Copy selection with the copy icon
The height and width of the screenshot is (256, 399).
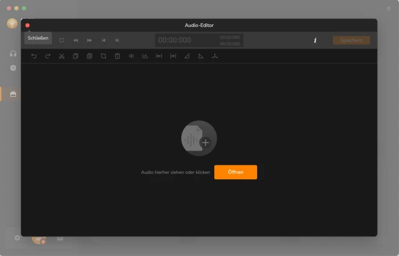coord(76,56)
